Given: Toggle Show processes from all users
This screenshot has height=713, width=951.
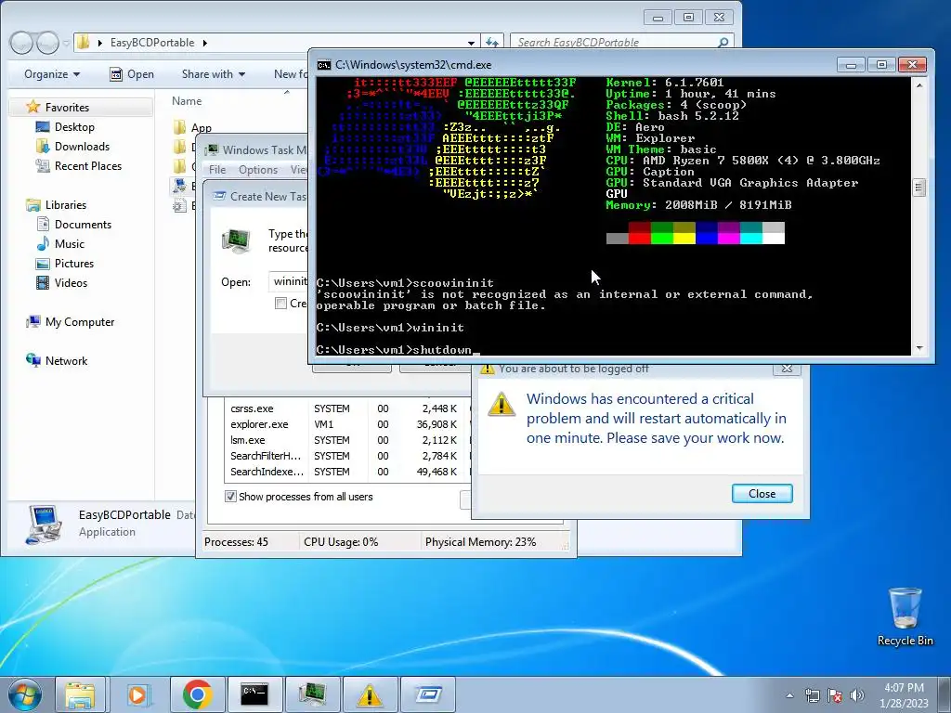Looking at the screenshot, I should [230, 497].
